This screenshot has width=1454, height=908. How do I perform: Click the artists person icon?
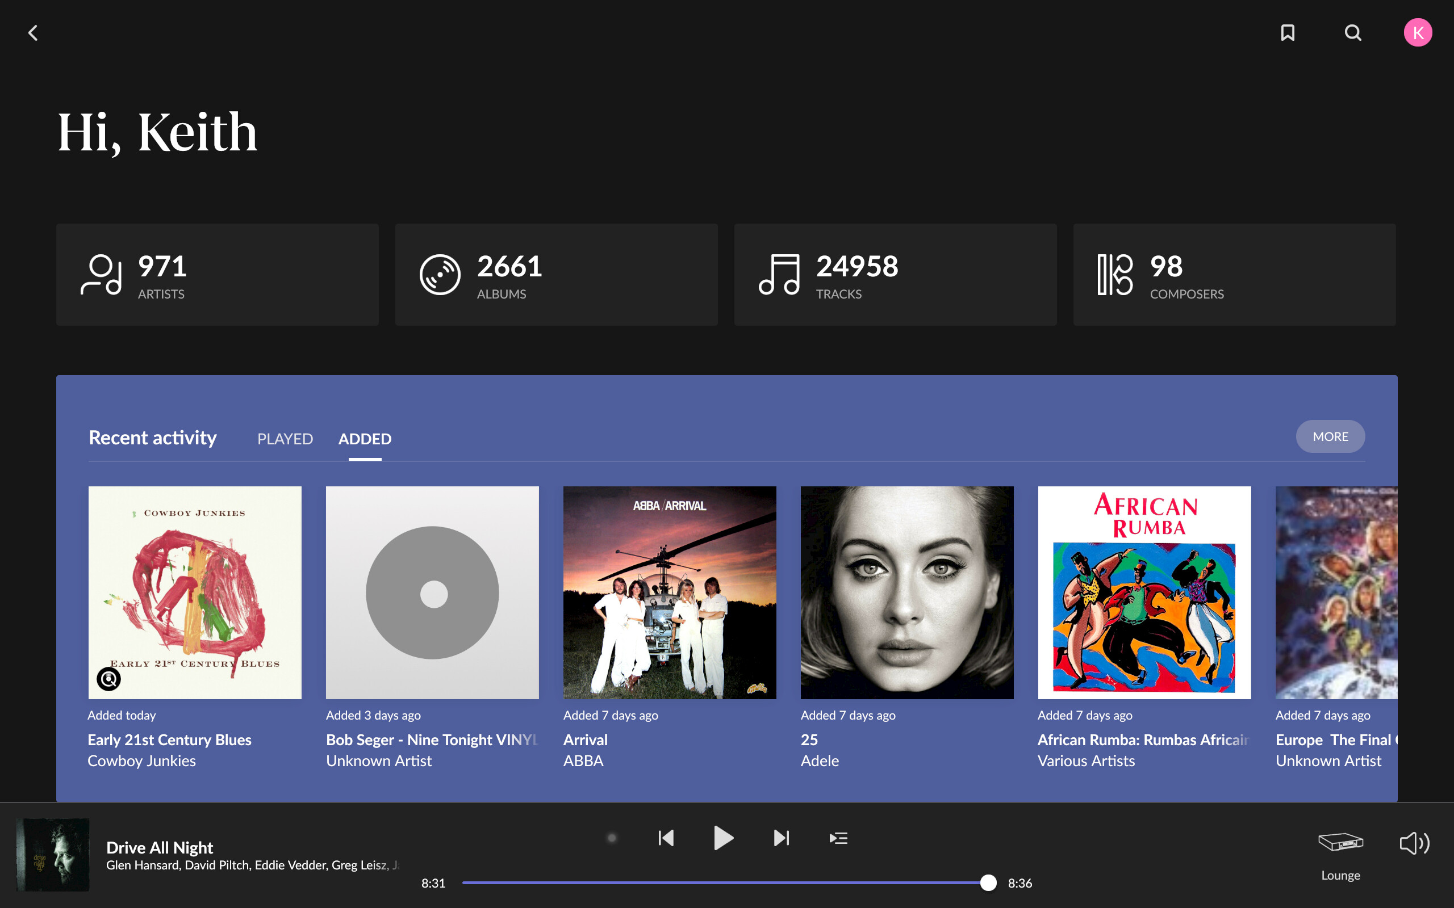pyautogui.click(x=101, y=275)
